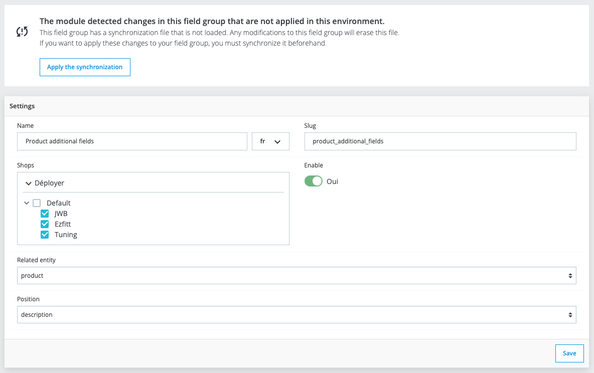Screen dimensions: 594x373
Task: Click the bold synchronization warning heading
Action: pos(212,21)
